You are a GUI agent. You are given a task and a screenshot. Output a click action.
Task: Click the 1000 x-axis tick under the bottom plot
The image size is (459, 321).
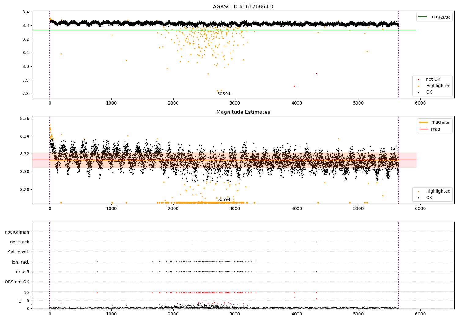[x=111, y=314]
